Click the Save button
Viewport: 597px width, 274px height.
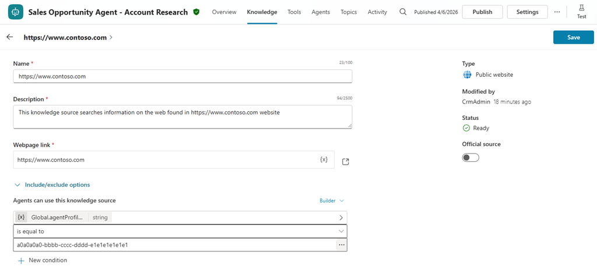click(x=573, y=37)
